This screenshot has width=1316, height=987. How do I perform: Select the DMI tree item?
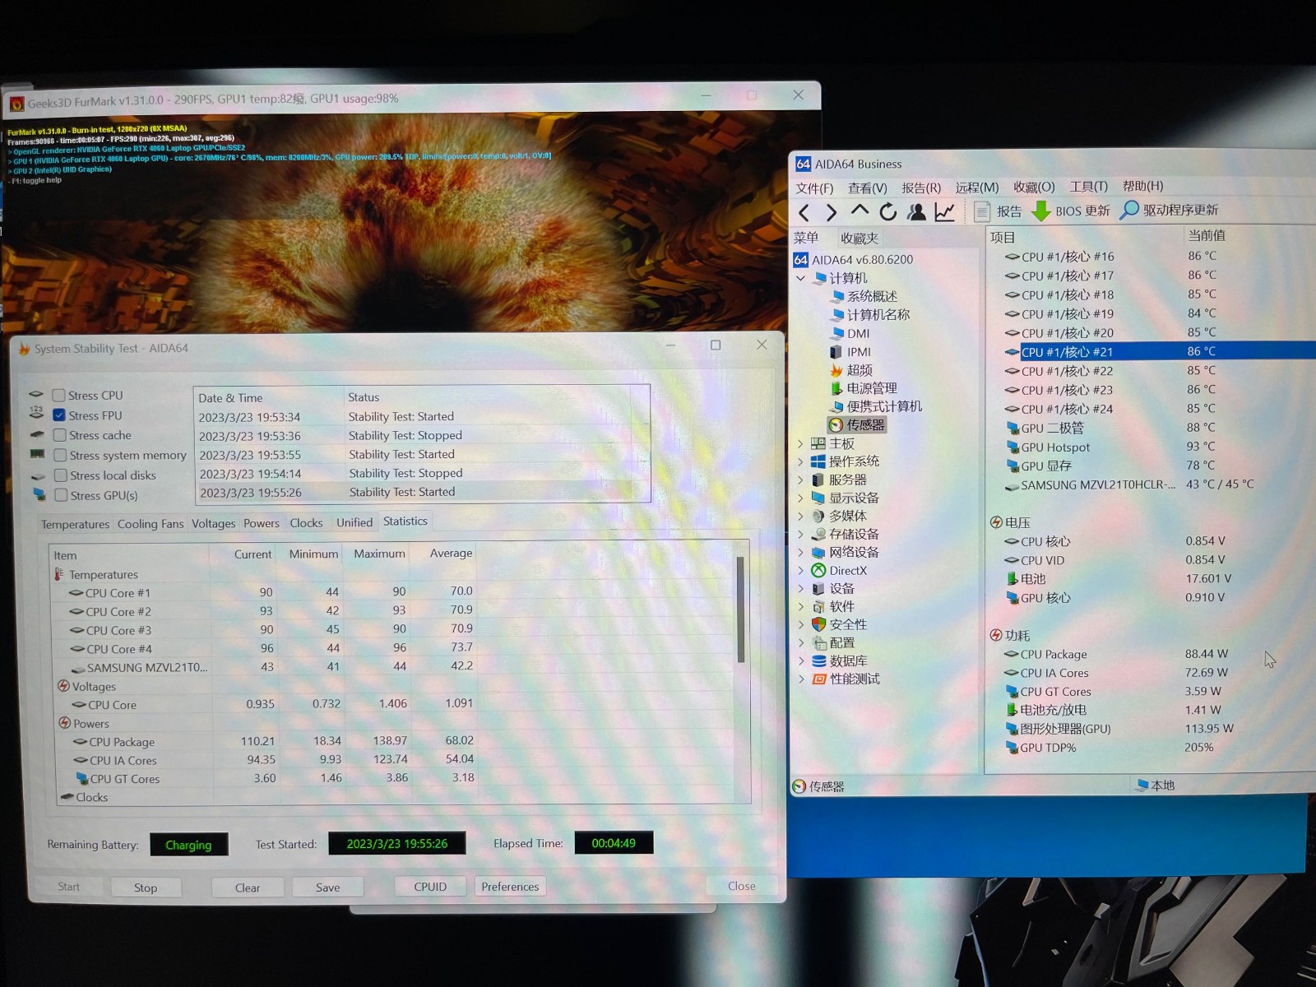tap(850, 333)
